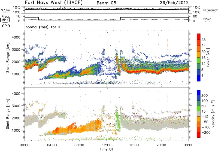Click the orange velocity scatter near 10:00 UT

pyautogui.click(x=92, y=125)
